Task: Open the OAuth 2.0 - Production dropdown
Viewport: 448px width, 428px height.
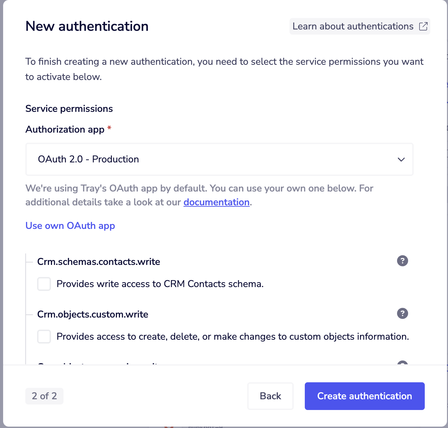Action: coord(219,159)
